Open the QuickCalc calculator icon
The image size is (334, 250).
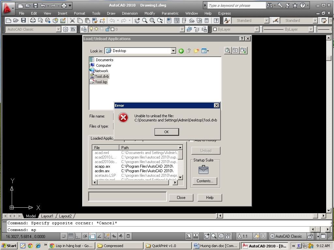pyautogui.click(x=206, y=21)
